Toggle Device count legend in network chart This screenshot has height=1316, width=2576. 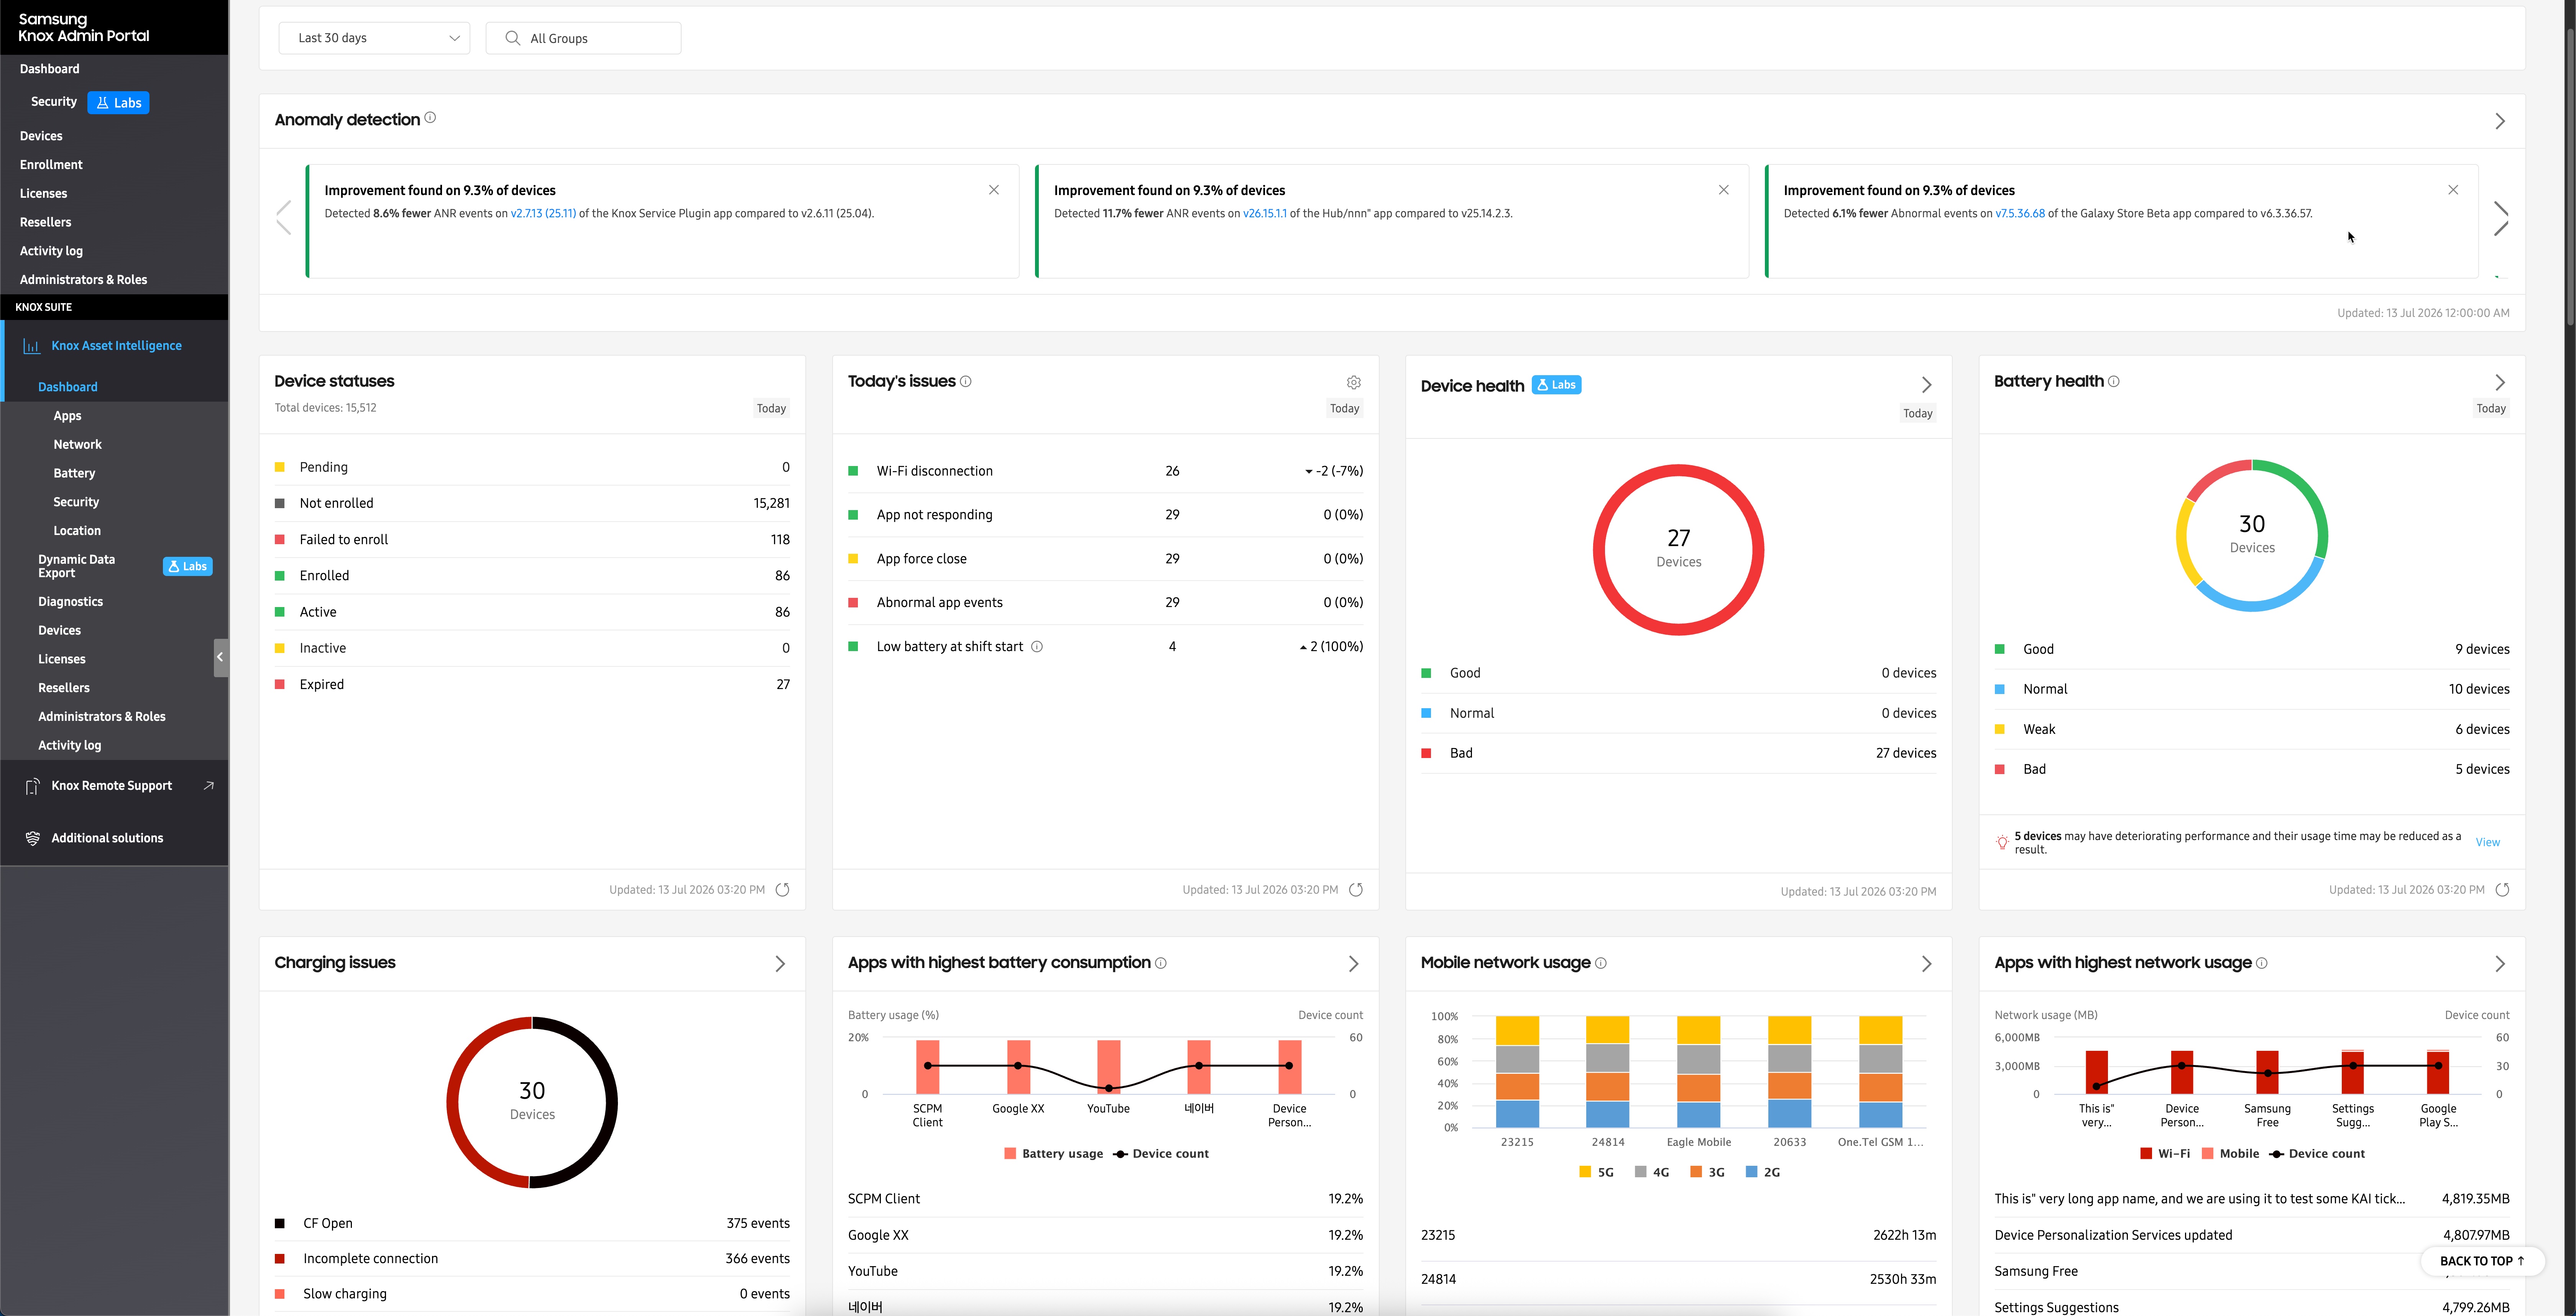coord(2317,1154)
